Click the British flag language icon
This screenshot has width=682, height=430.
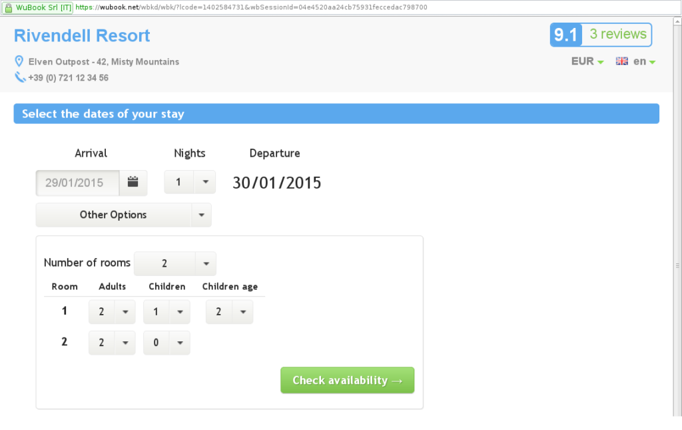(621, 61)
